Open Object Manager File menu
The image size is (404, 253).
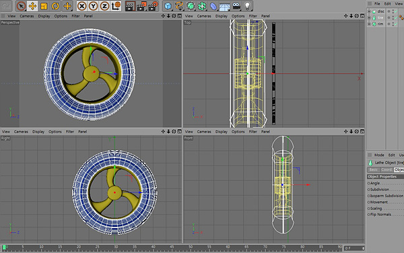point(377,3)
